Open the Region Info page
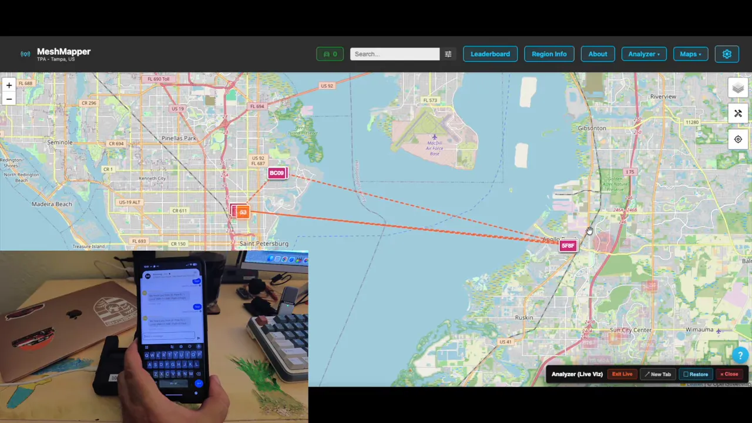Image resolution: width=752 pixels, height=423 pixels. point(549,54)
